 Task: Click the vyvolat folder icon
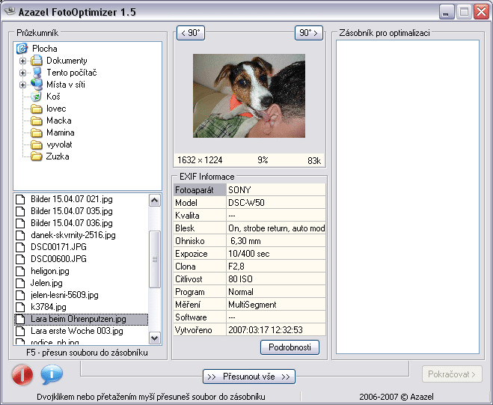pyautogui.click(x=37, y=144)
